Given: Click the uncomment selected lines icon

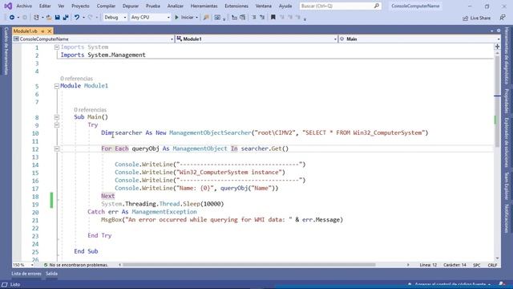Looking at the screenshot, I should [x=262, y=18].
